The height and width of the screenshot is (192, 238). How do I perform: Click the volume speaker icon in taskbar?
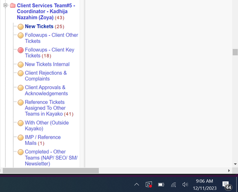click(x=185, y=184)
